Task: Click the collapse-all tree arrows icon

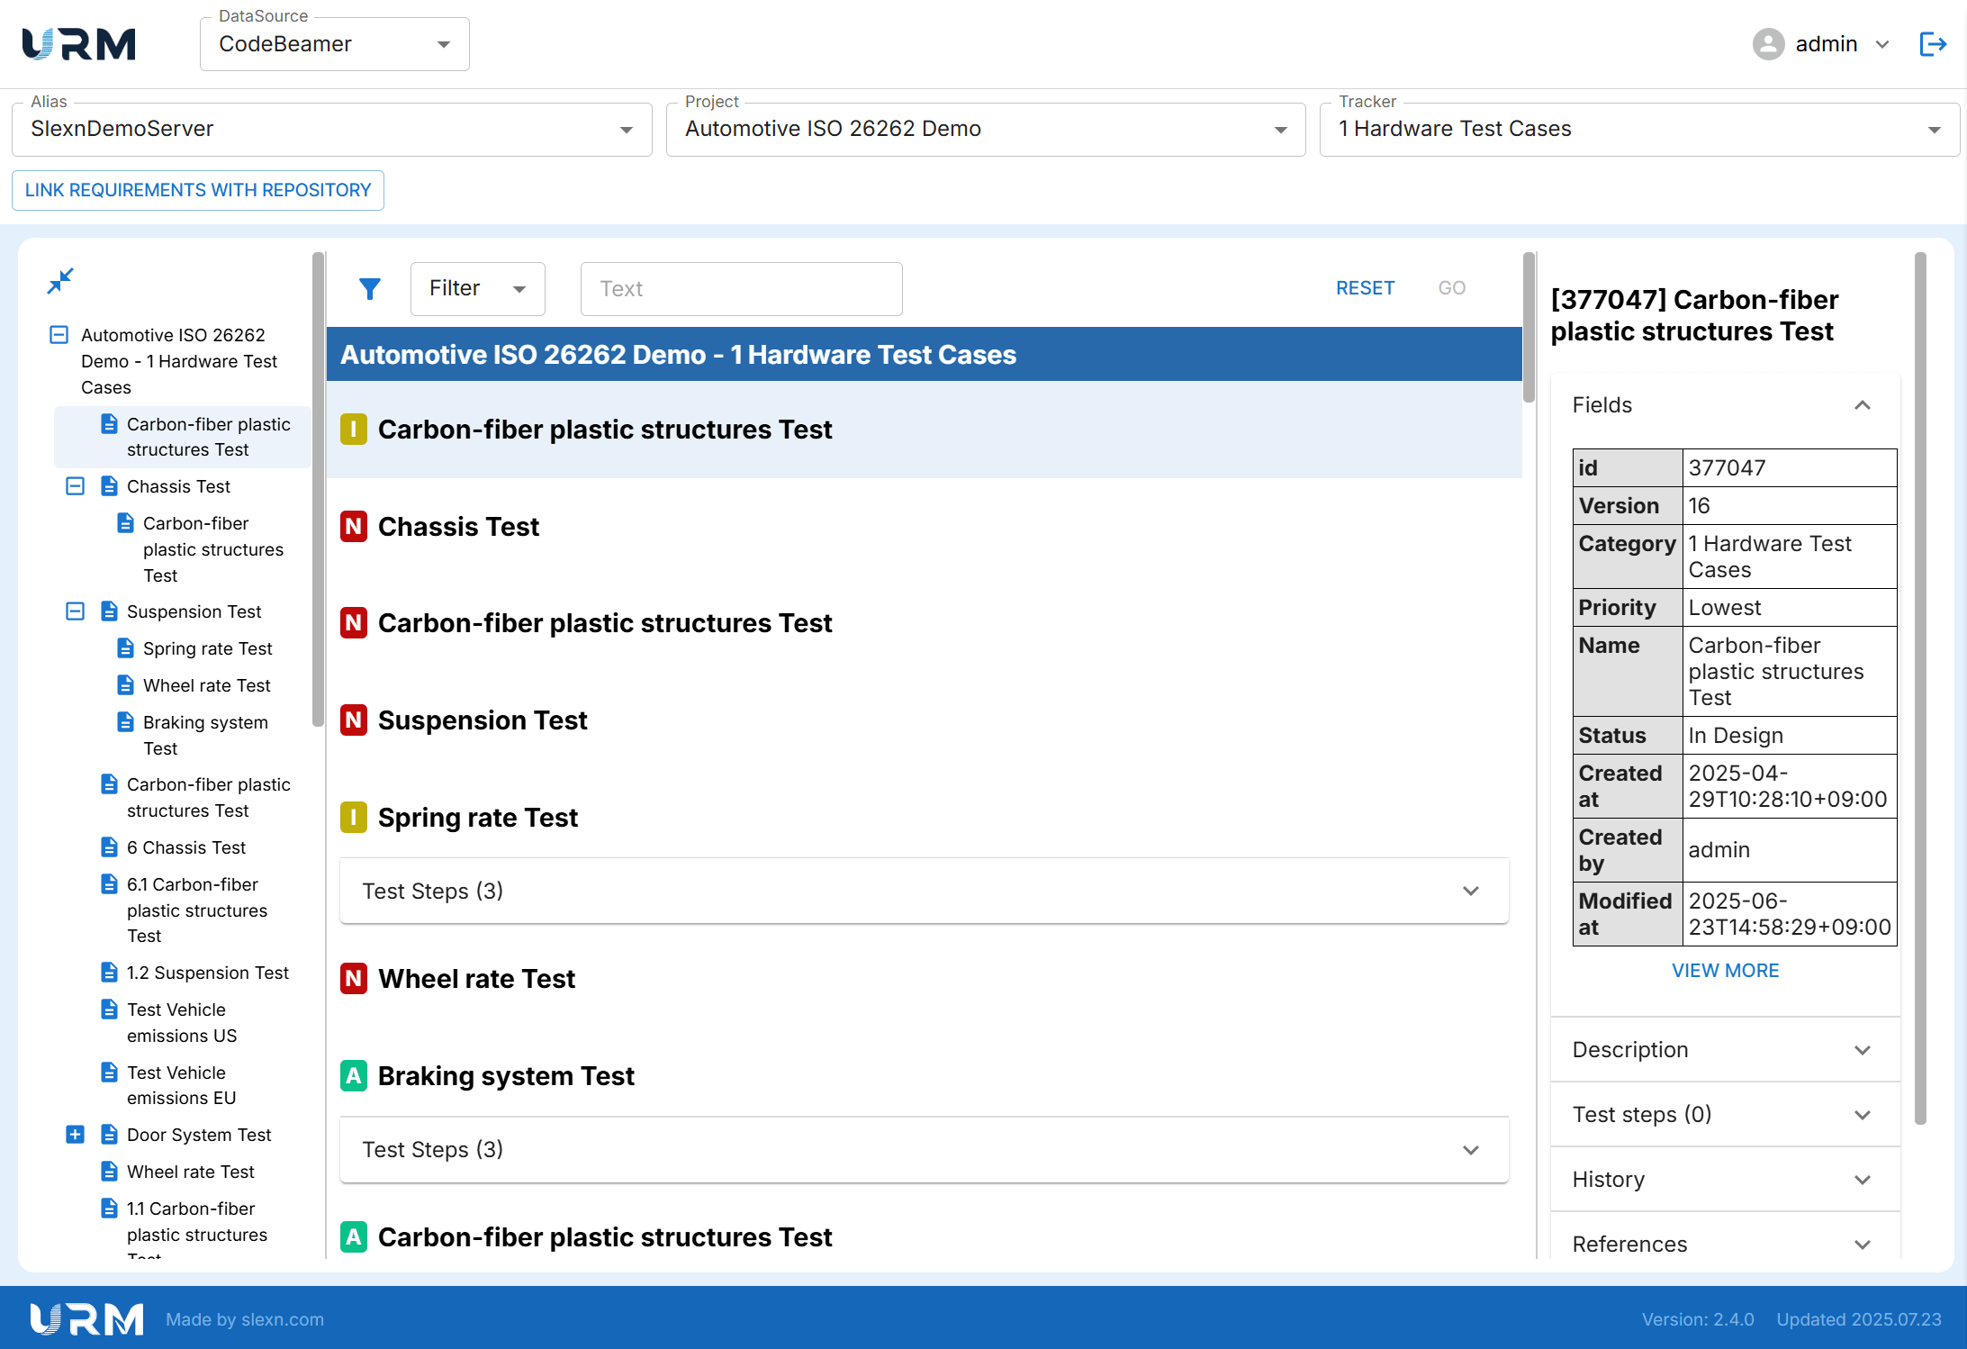Action: point(60,281)
